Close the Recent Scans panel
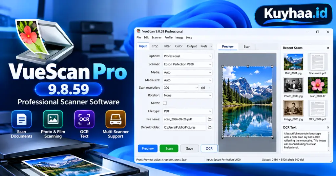Screen dimensions: 336x176 328,48
